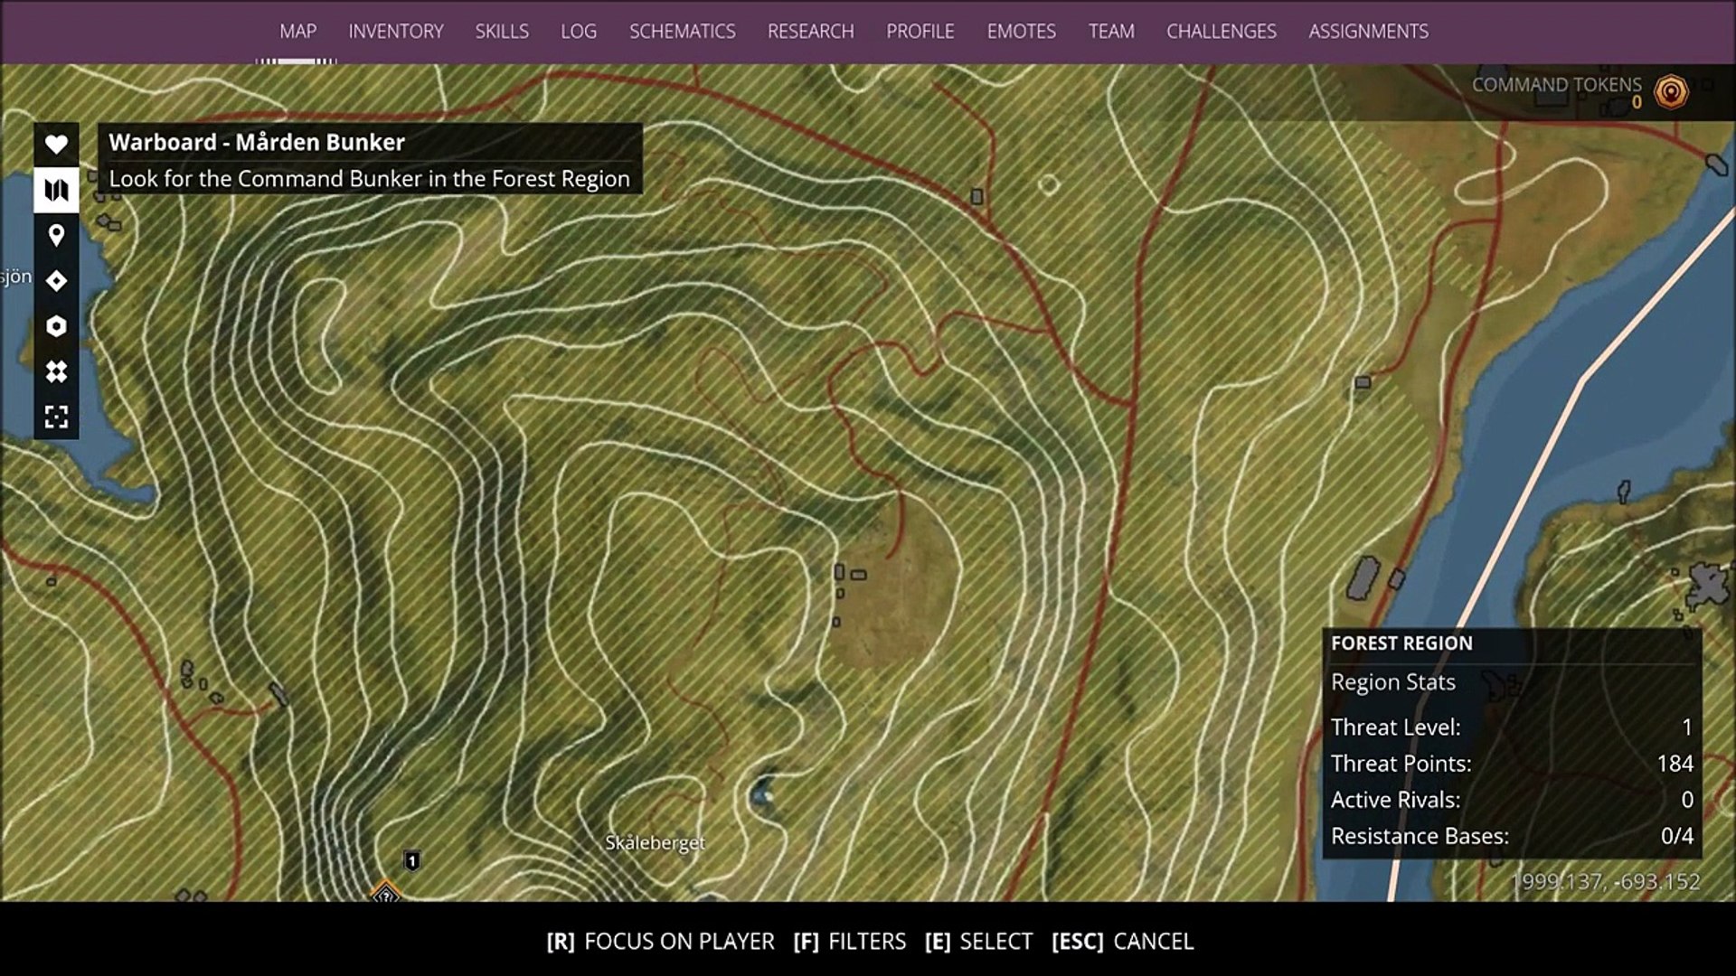This screenshot has width=1736, height=976.
Task: Click the numbered 1 map marker
Action: 411,860
